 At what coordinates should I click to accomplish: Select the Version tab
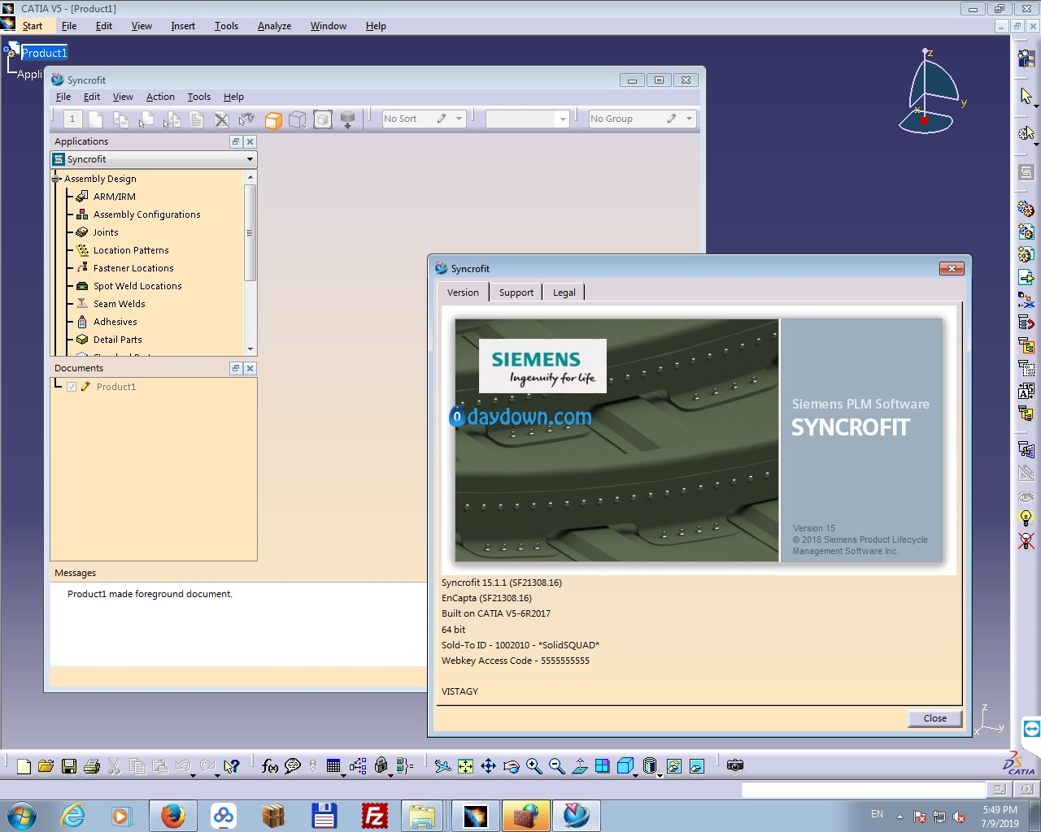click(463, 292)
